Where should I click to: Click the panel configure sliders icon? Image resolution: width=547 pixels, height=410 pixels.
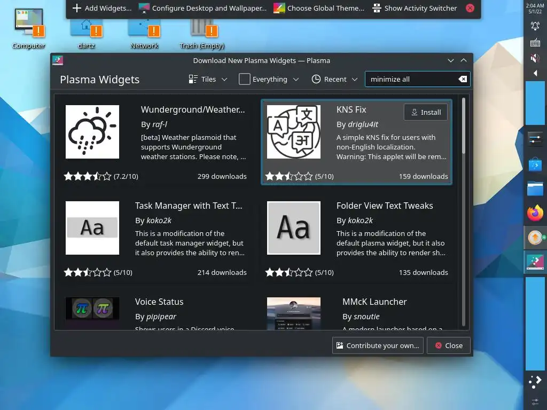tap(535, 402)
